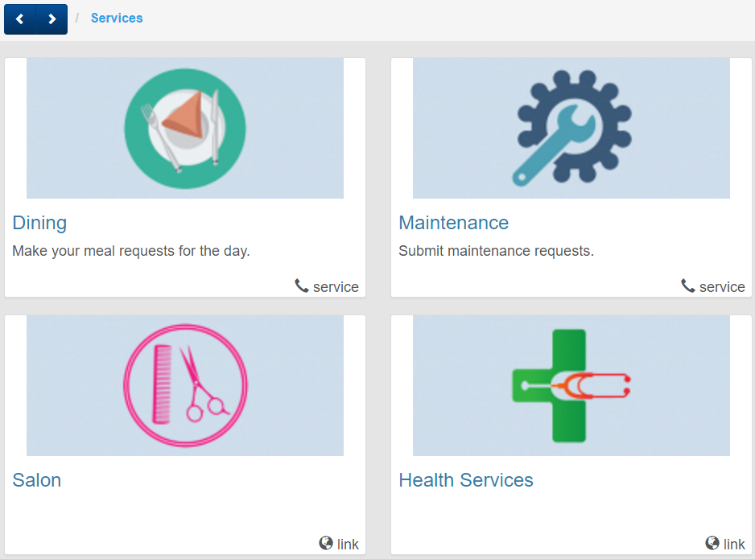This screenshot has width=755, height=559.
Task: Open the Services breadcrumb link
Action: click(117, 18)
